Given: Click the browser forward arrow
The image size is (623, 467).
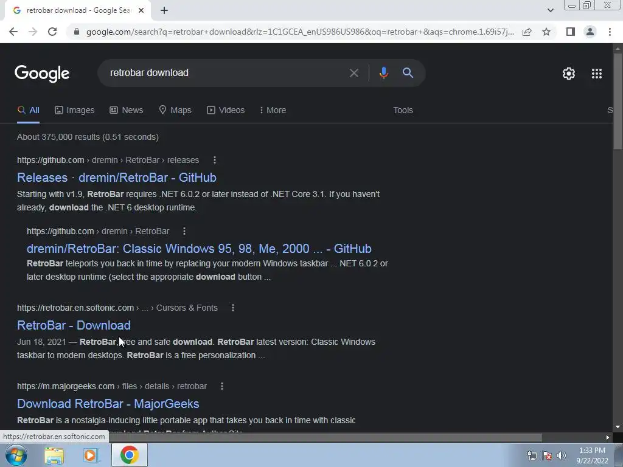Looking at the screenshot, I should click(33, 32).
